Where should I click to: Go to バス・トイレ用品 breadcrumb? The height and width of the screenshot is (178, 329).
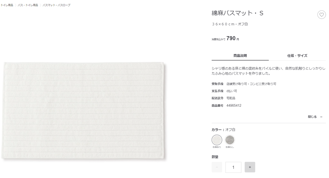pos(28,5)
